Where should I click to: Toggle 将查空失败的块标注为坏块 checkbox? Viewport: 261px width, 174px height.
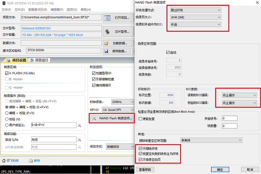[141, 154]
